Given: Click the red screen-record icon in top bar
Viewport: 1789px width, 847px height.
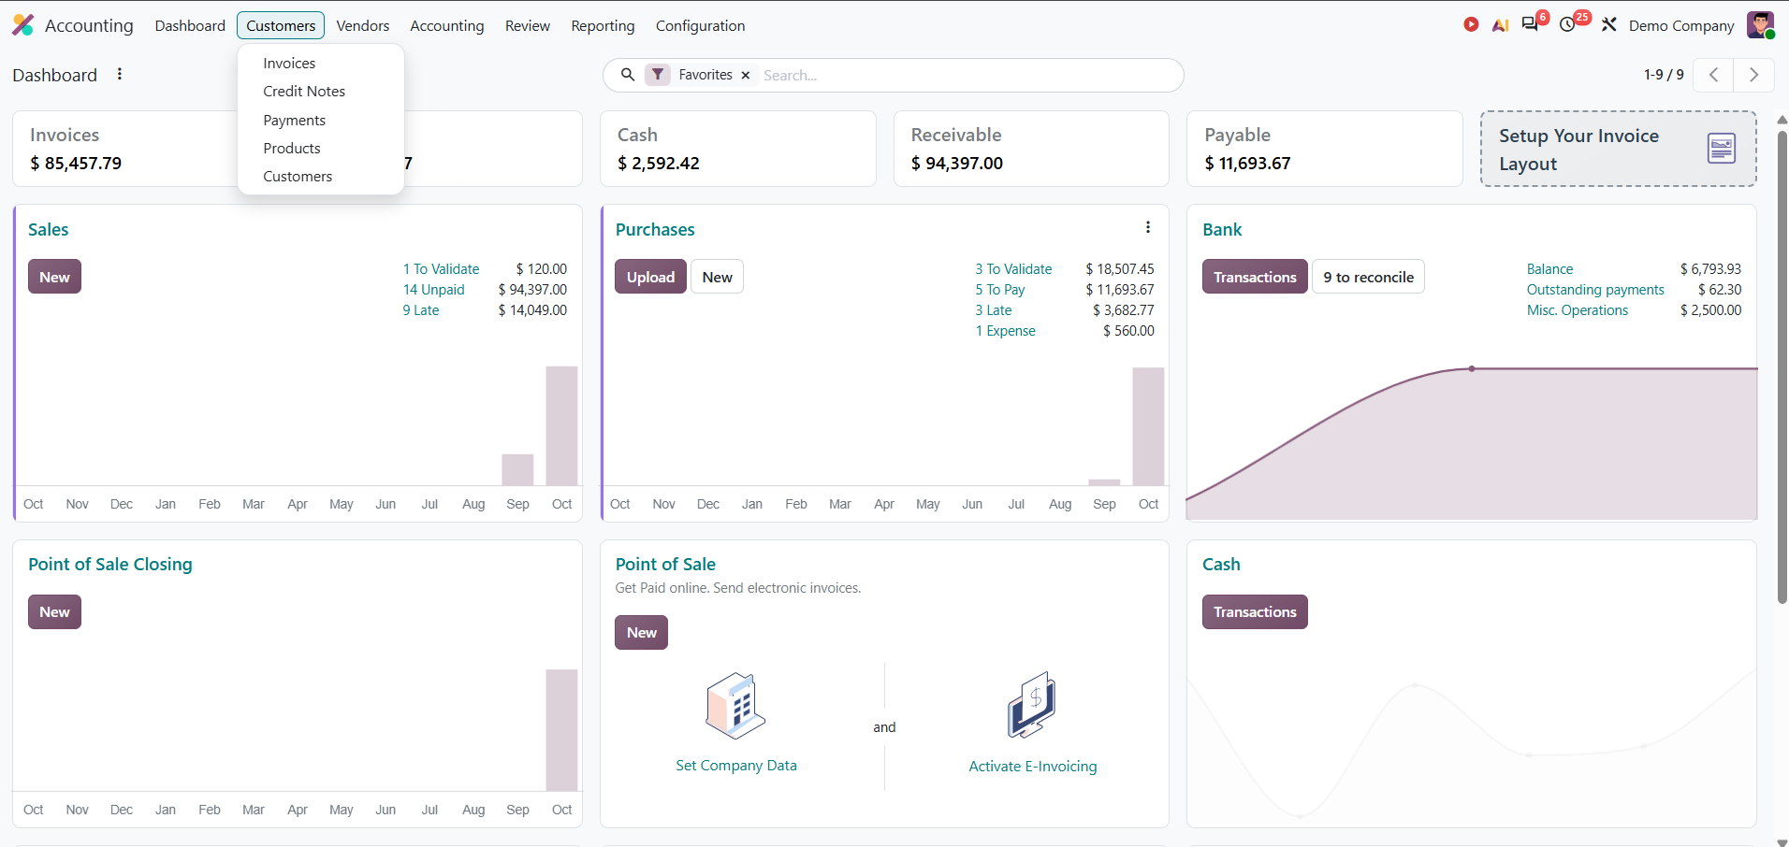Looking at the screenshot, I should click(1471, 25).
